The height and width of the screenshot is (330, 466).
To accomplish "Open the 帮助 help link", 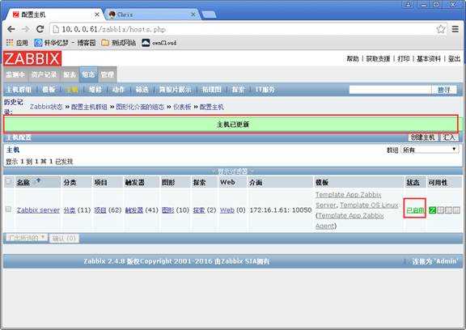I will click(x=353, y=59).
